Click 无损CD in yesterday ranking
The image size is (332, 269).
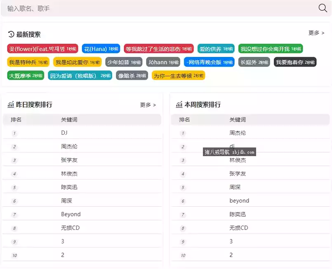click(70, 228)
